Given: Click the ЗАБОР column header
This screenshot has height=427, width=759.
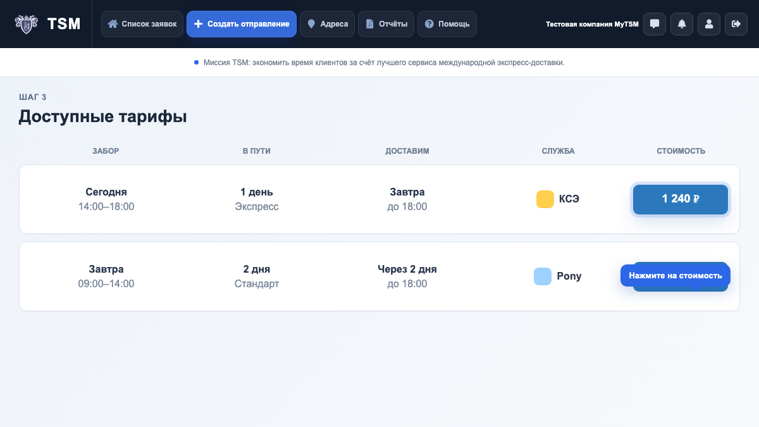Looking at the screenshot, I should 106,151.
